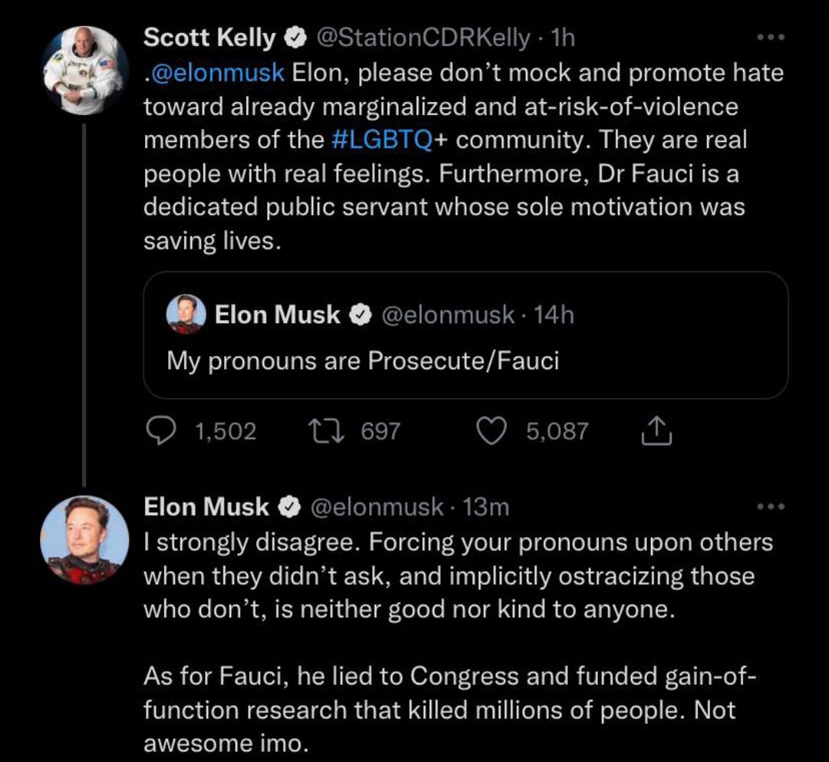
Task: Click Elon Musk's name on the reply
Action: [x=207, y=506]
